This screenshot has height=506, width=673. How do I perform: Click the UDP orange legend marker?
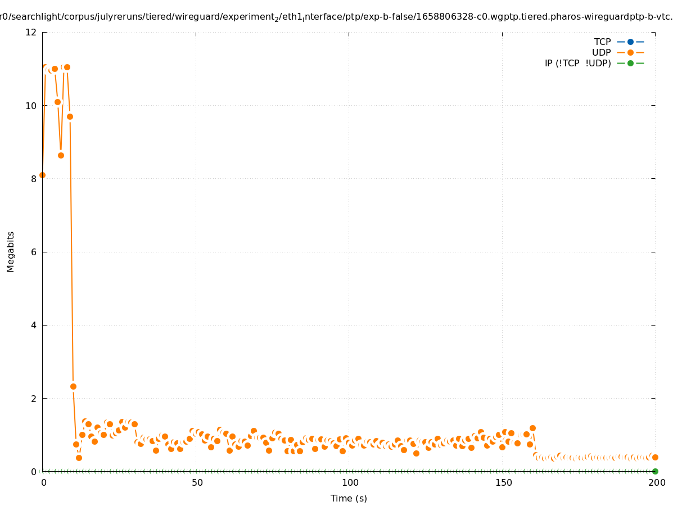pyautogui.click(x=630, y=52)
